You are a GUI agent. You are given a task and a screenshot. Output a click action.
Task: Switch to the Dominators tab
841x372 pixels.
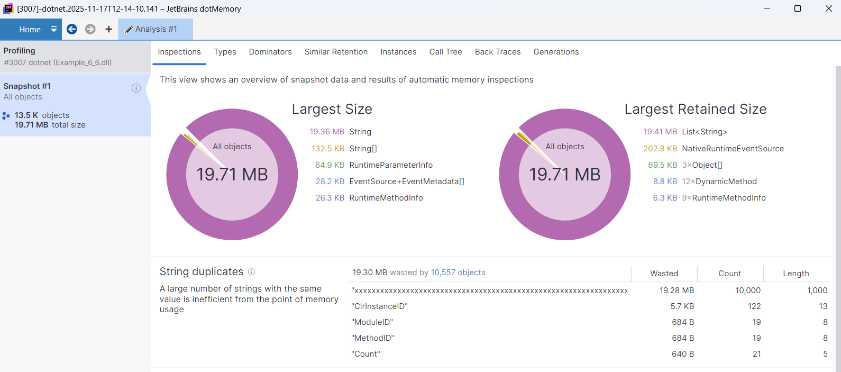pos(270,52)
